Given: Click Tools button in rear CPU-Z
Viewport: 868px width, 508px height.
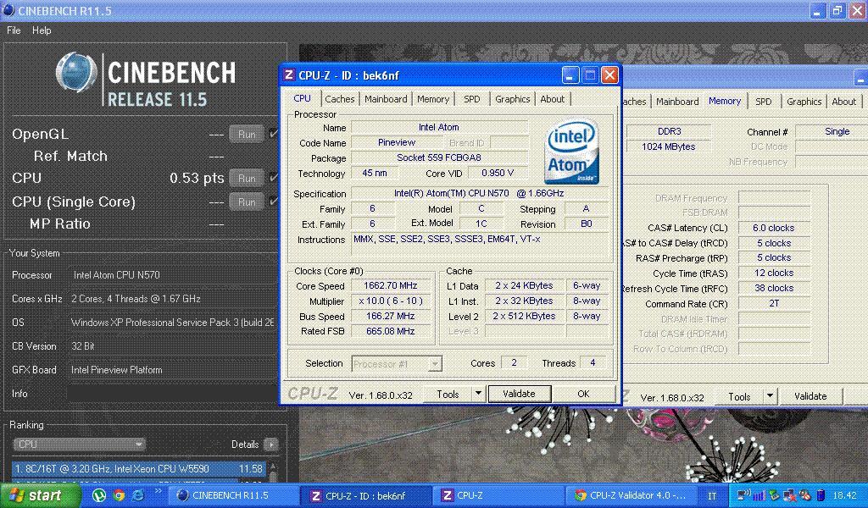Looking at the screenshot, I should [739, 397].
